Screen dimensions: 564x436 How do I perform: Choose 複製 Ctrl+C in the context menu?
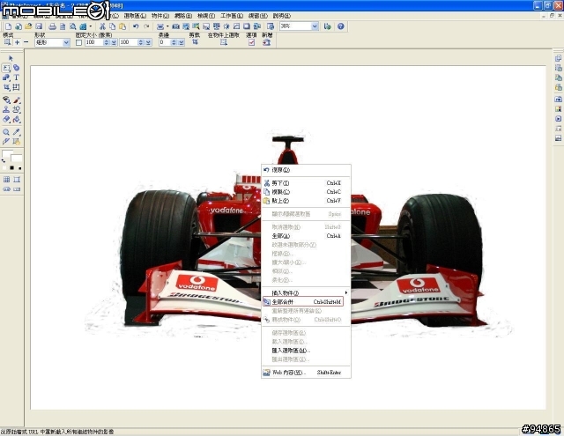306,192
